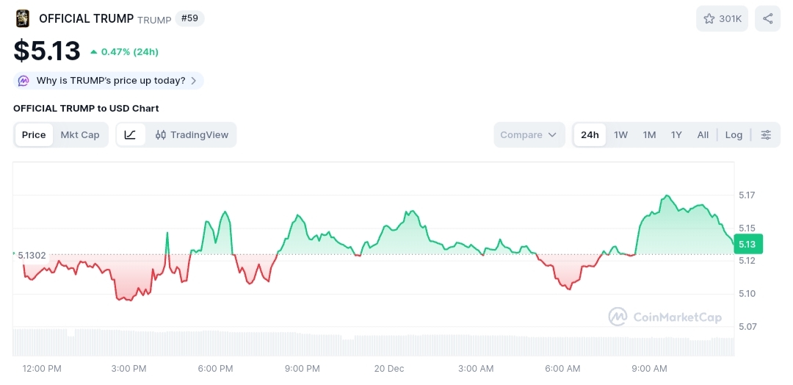Open the Compare dropdown
Image resolution: width=793 pixels, height=385 pixels.
point(529,134)
